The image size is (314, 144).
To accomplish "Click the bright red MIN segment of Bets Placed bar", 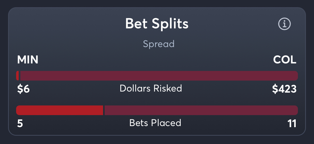I will point(59,110).
